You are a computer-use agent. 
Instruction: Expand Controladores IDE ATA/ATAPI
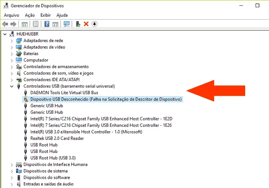[12, 80]
